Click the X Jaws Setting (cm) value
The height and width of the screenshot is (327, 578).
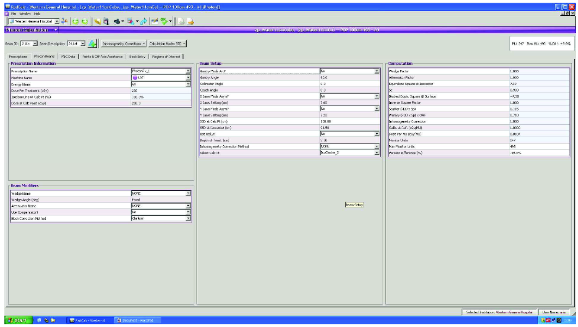[x=350, y=102]
